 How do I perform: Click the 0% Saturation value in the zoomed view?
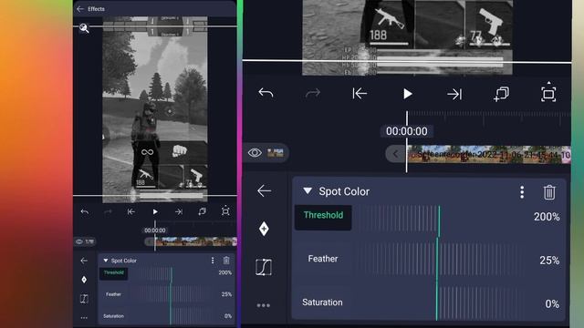click(x=552, y=304)
